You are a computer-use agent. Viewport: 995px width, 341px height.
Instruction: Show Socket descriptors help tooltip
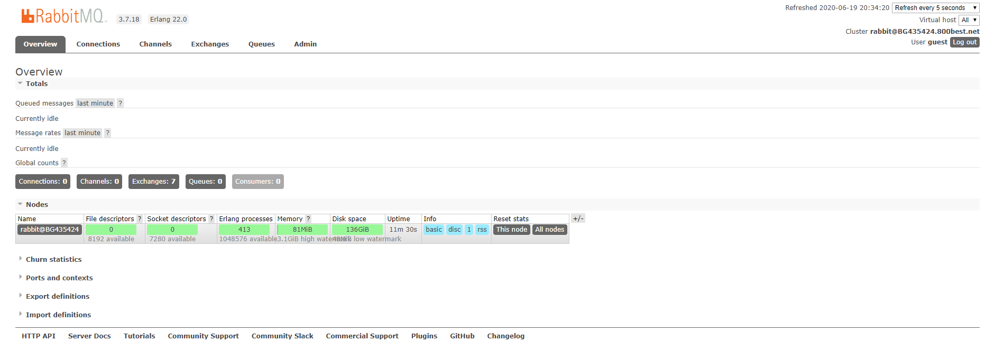click(211, 219)
